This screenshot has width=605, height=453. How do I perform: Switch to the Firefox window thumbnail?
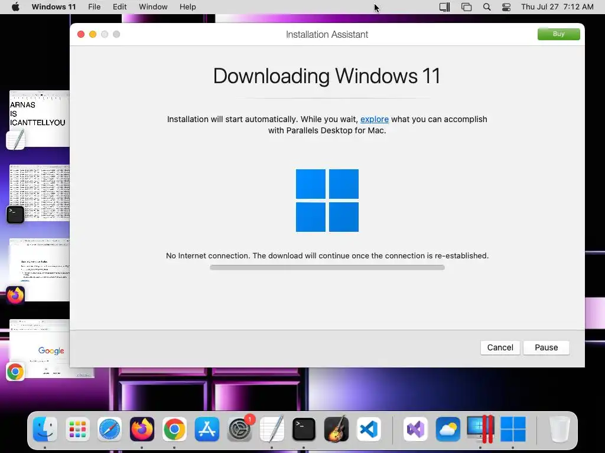40,270
